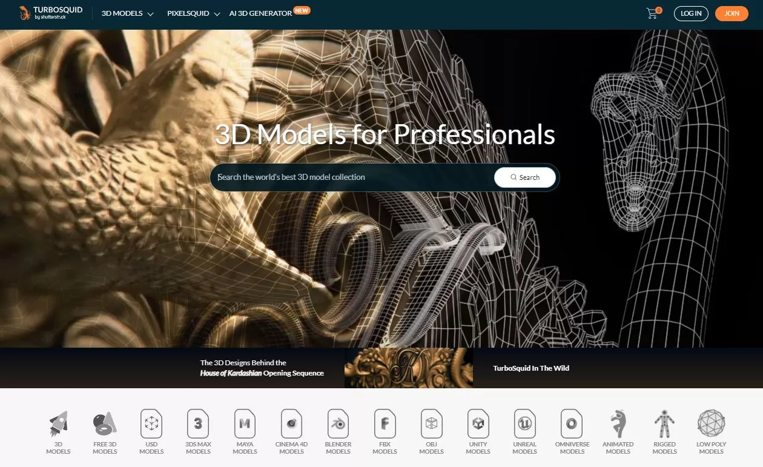Choose the Unity Models icon
This screenshot has height=467, width=763.
pyautogui.click(x=478, y=424)
